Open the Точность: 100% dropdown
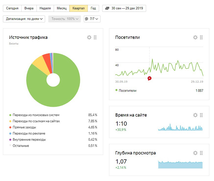The height and width of the screenshot is (181, 214). coord(64,19)
